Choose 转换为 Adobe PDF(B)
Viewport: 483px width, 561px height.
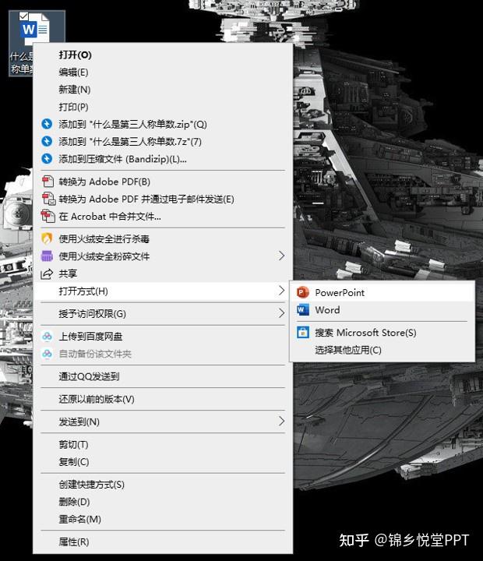163,182
